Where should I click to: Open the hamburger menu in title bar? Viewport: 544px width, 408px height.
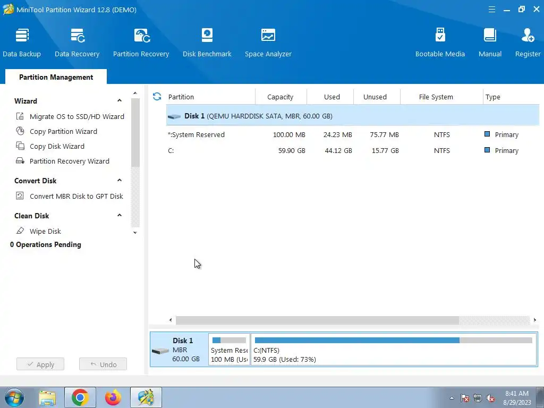491,10
